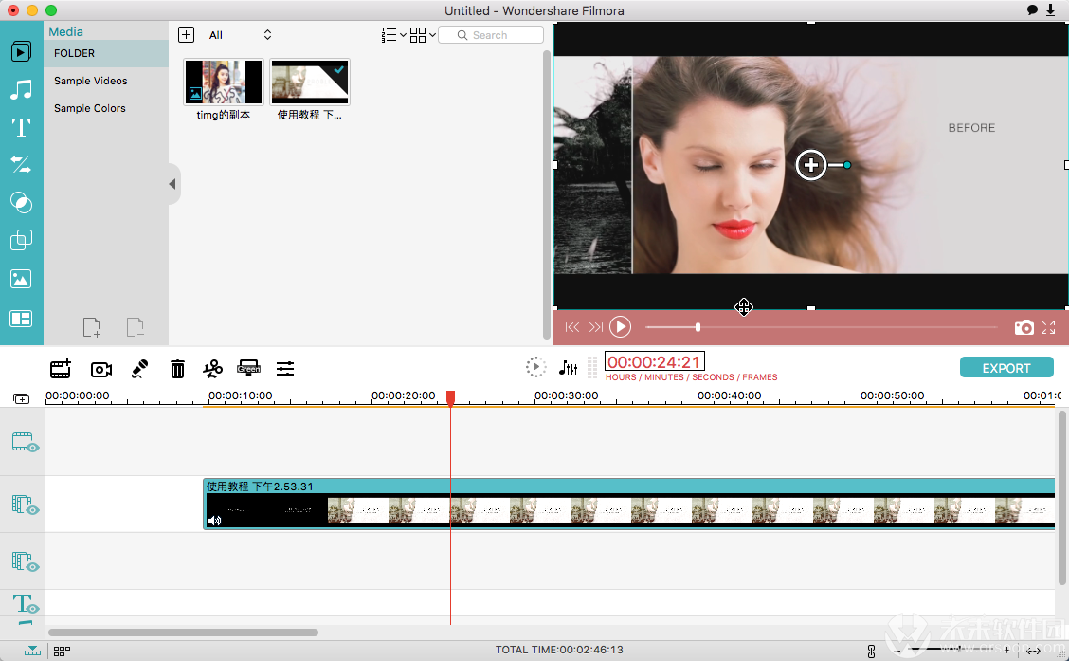Toggle visibility of the top video track
1069x661 pixels.
26,442
